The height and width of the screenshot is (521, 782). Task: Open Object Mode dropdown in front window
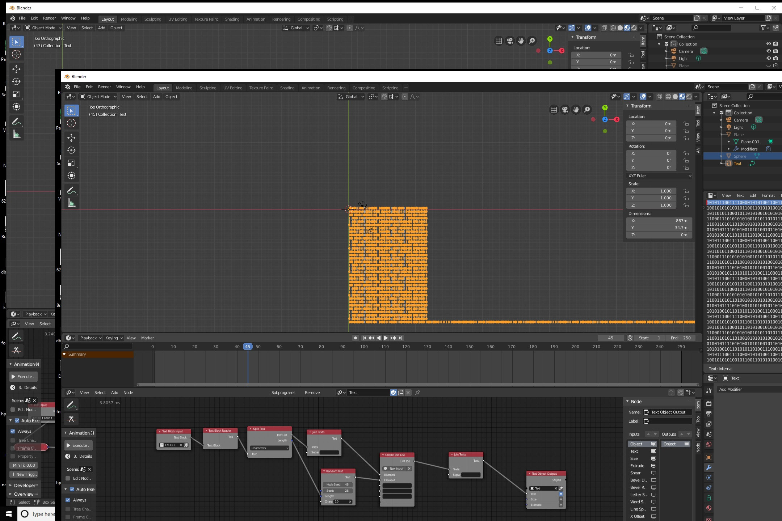[x=98, y=97]
